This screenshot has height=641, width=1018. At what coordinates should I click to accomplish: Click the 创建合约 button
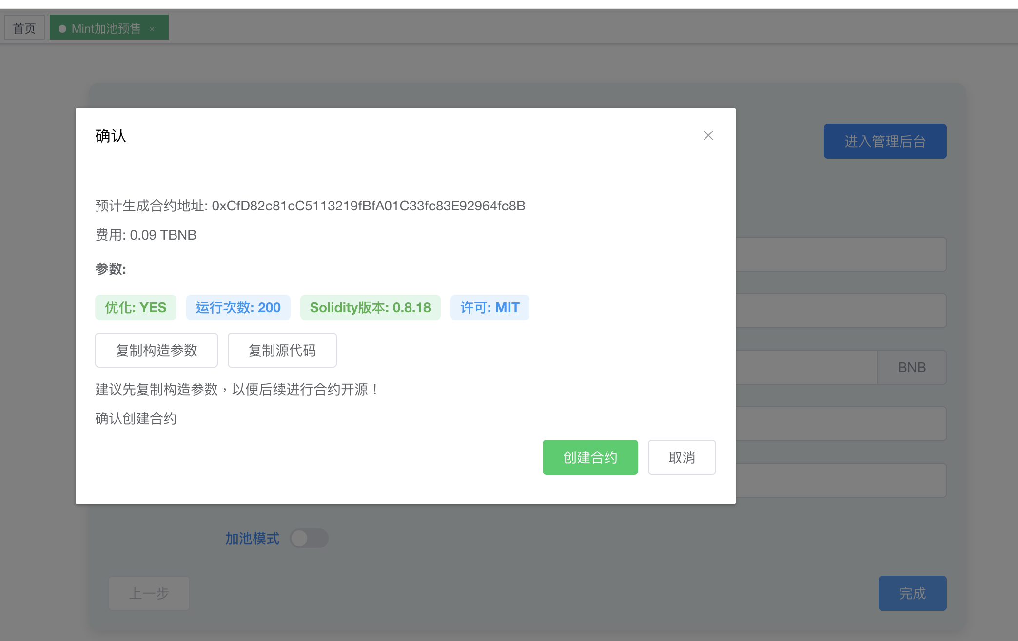tap(590, 457)
